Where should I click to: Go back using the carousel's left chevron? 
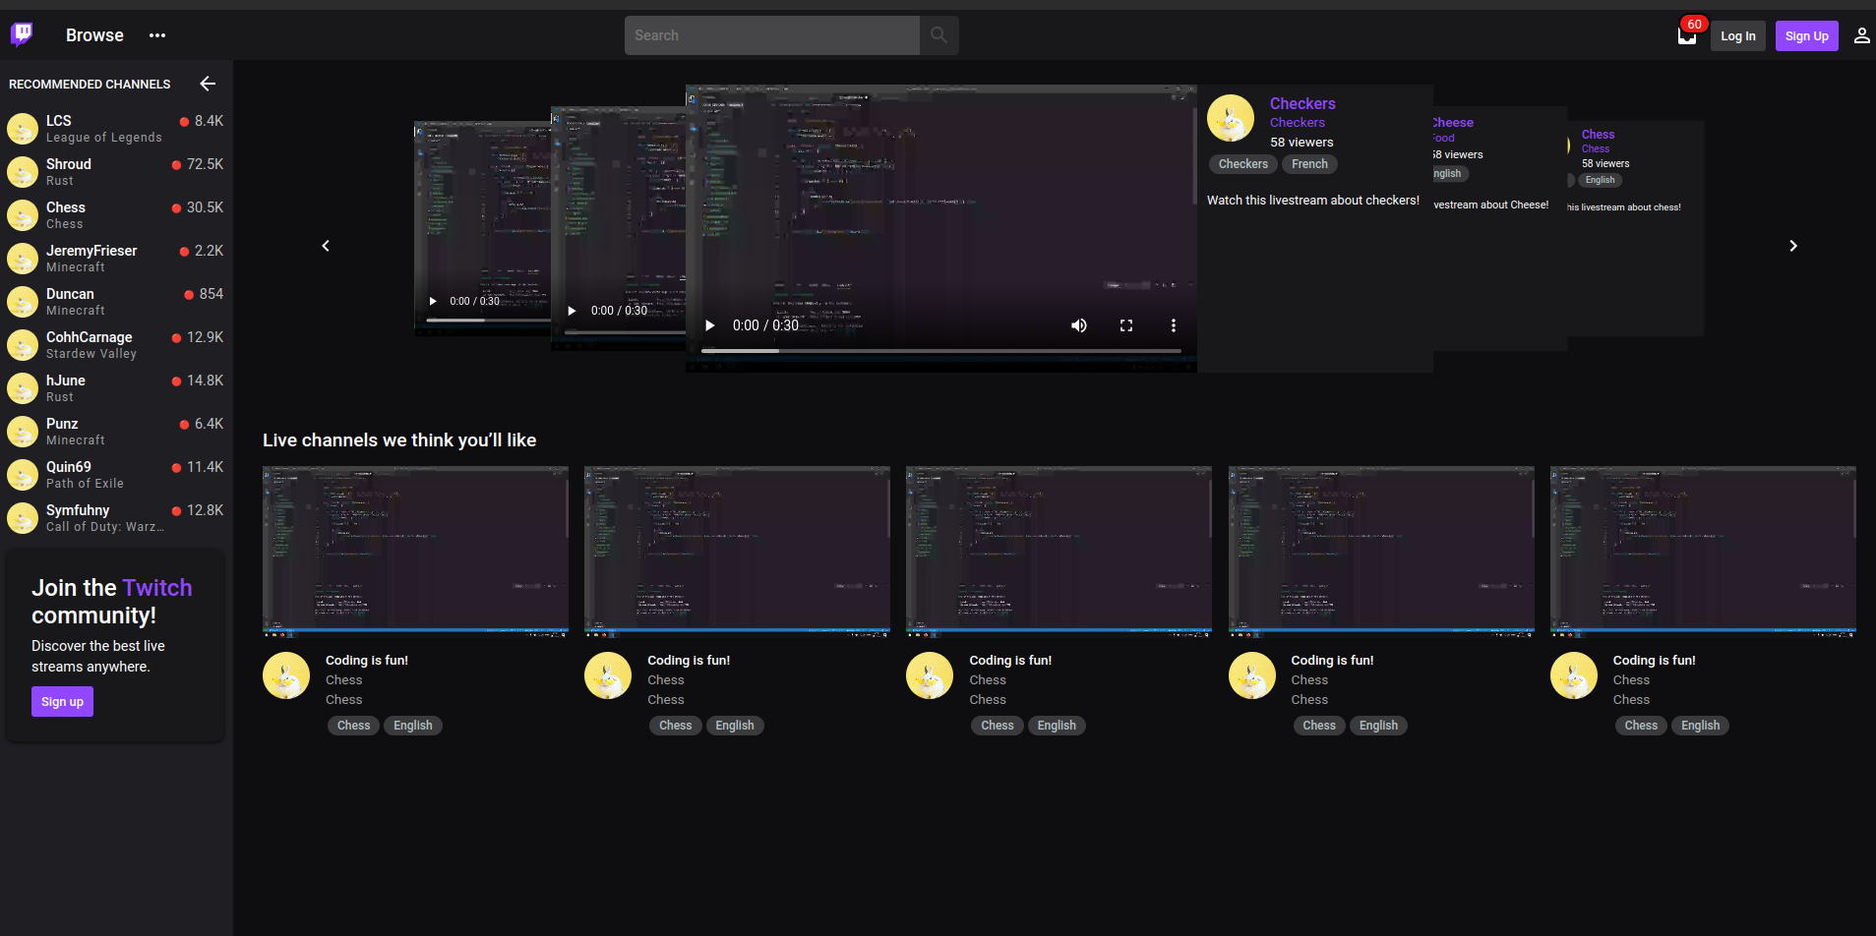[326, 245]
